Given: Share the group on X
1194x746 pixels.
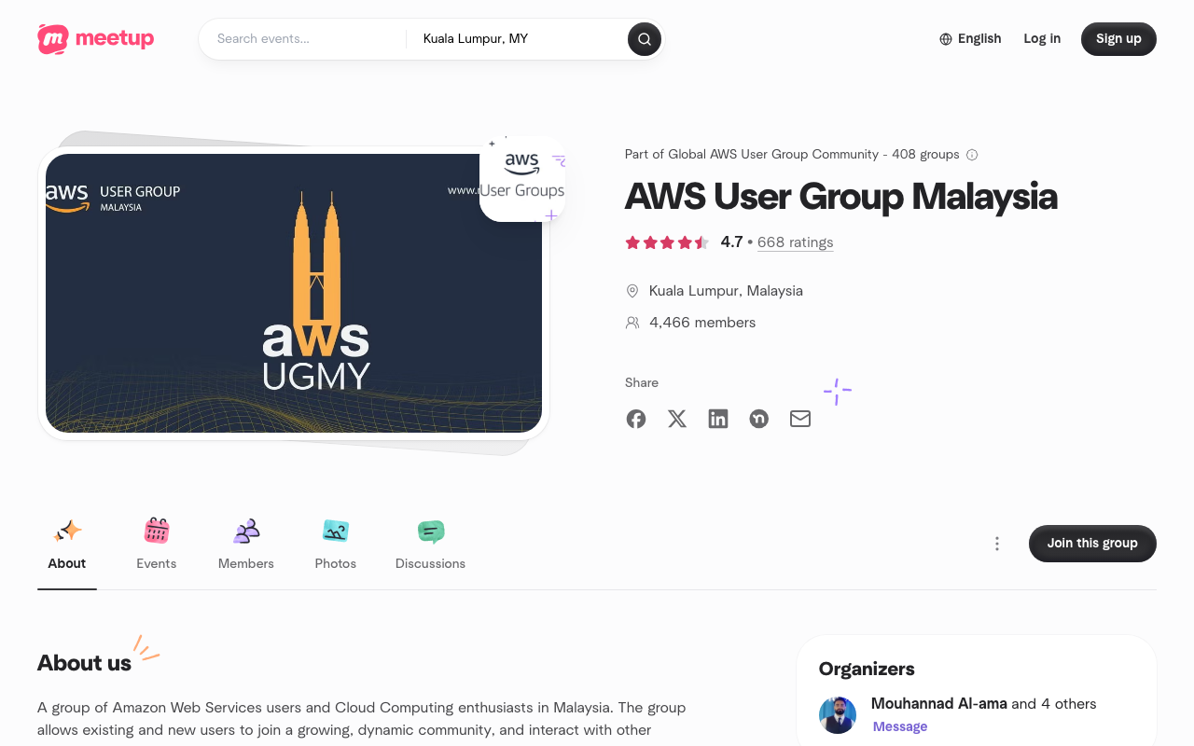Looking at the screenshot, I should (x=676, y=419).
